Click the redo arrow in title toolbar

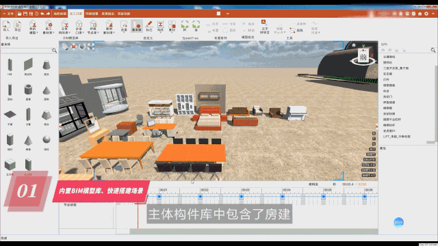[x=48, y=14]
